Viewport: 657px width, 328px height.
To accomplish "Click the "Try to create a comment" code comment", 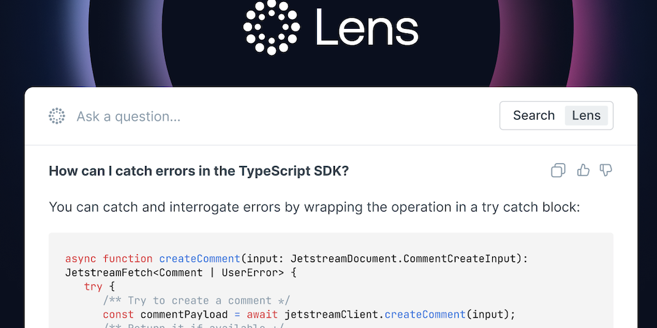I will [196, 300].
